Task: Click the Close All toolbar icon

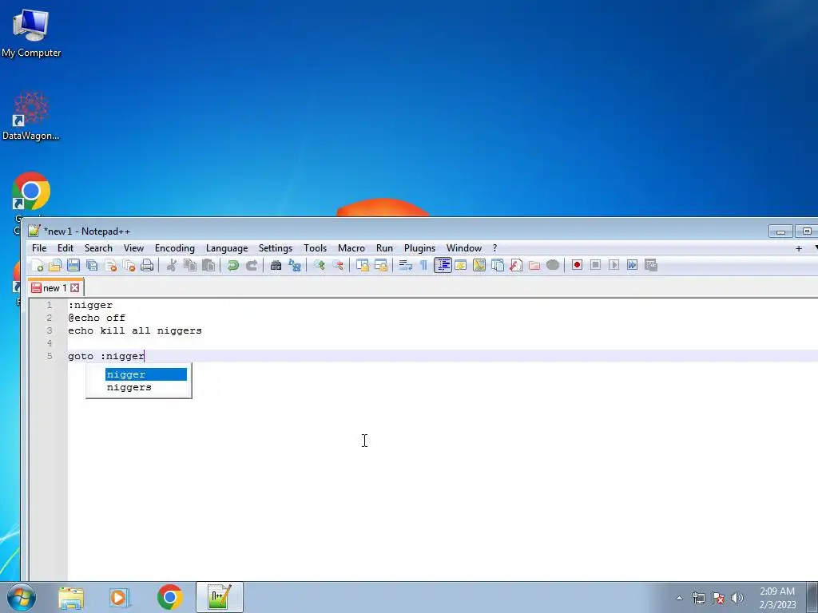Action: tap(129, 265)
